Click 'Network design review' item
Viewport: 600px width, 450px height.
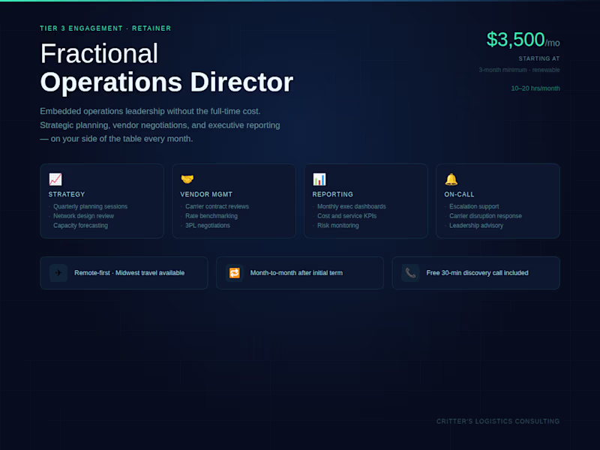coord(83,216)
